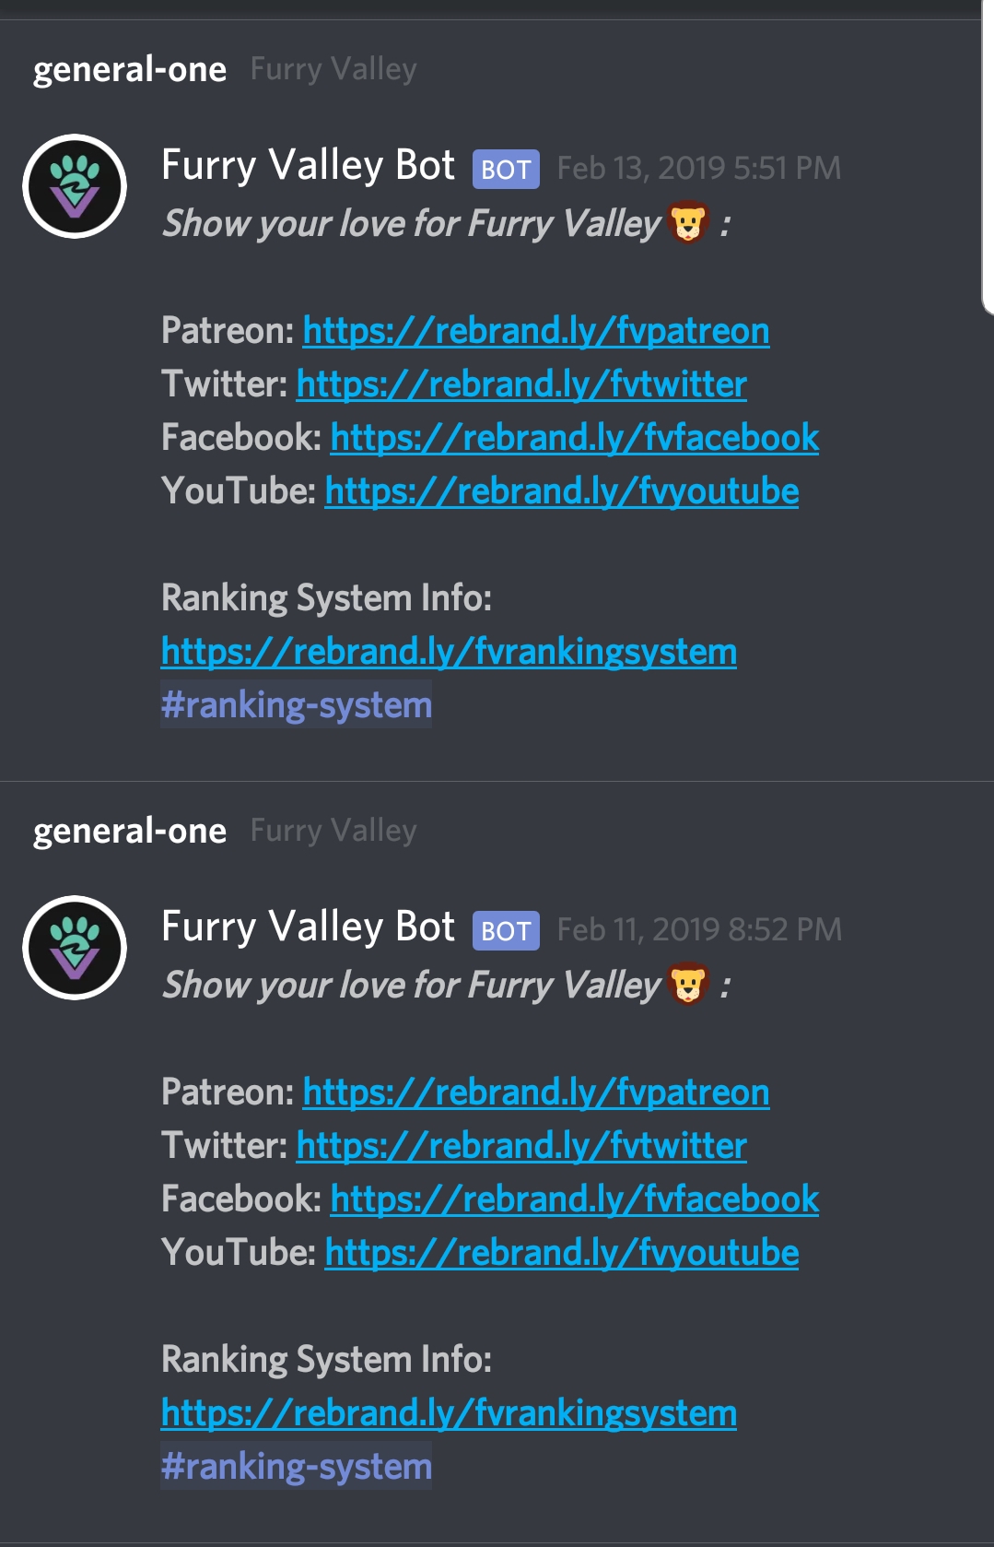
Task: Open Twitter link in Feb 13 message
Action: pos(521,384)
